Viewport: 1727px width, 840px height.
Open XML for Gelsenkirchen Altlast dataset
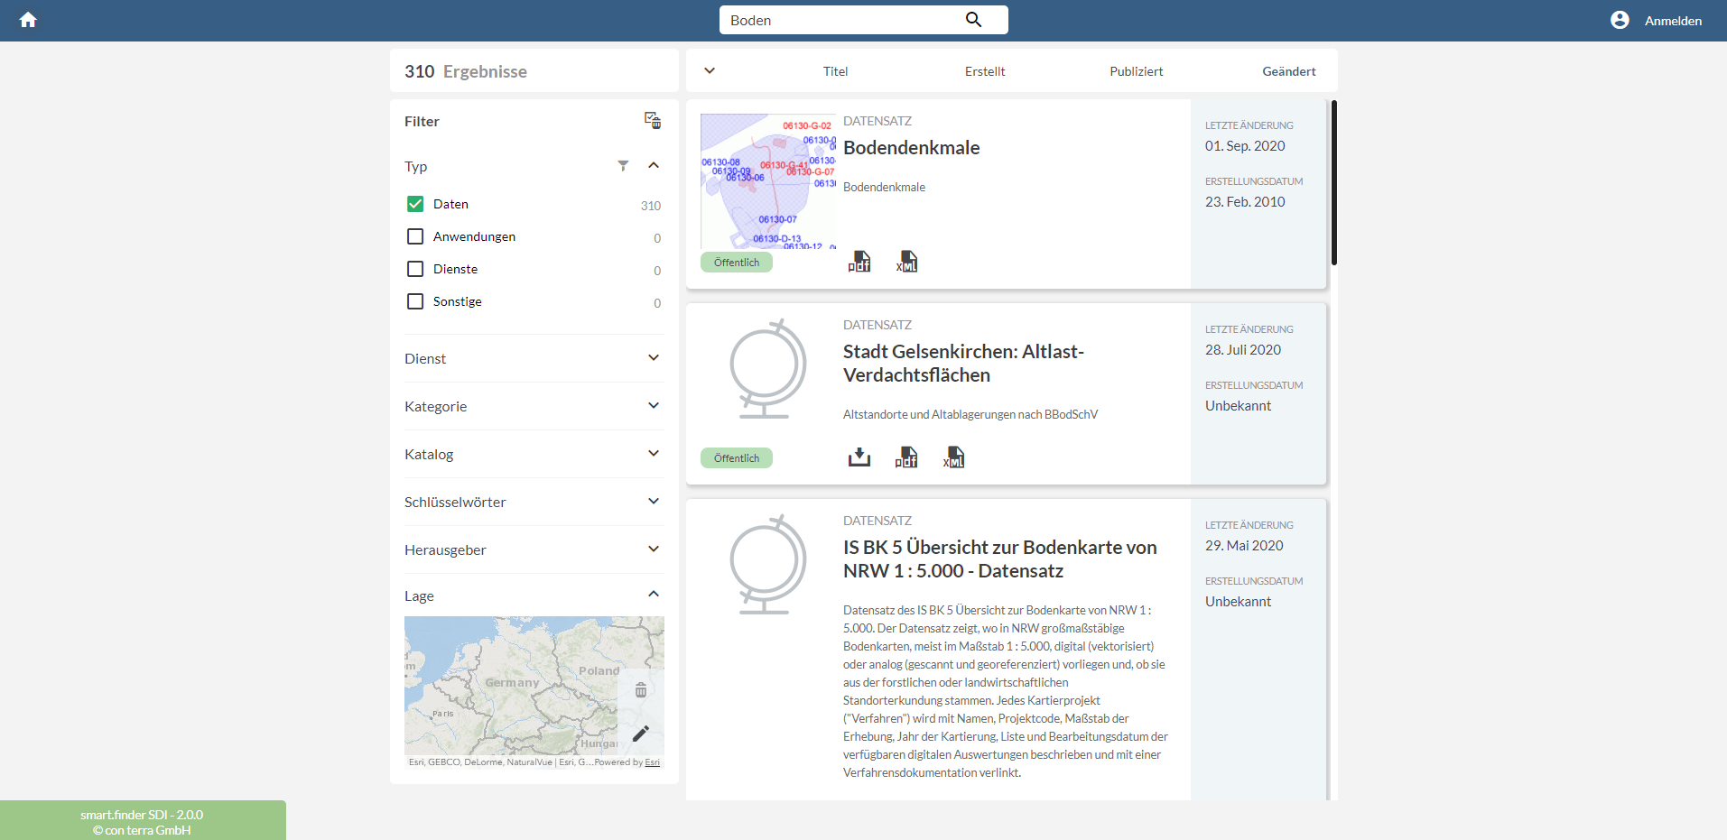(x=953, y=457)
